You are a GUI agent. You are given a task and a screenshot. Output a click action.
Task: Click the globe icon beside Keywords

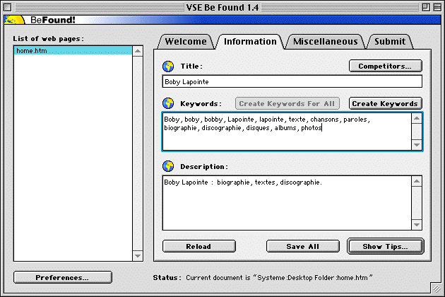click(168, 103)
